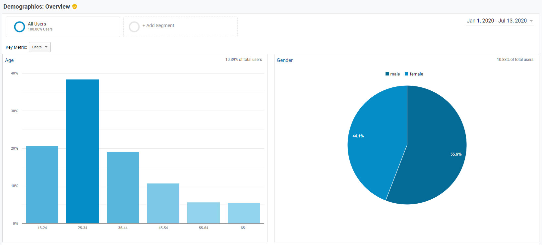
Task: Click the 25-34 age bar
Action: tap(83, 151)
